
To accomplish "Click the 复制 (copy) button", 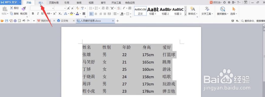I will 14,14.
